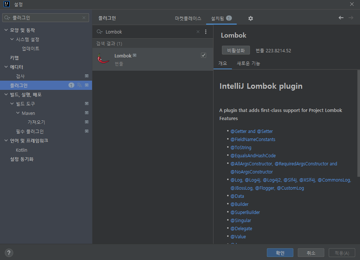The image size is (360, 260).
Task: Open the 새로운 기능 tab
Action: pyautogui.click(x=248, y=63)
